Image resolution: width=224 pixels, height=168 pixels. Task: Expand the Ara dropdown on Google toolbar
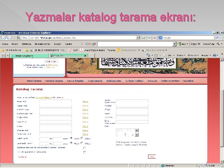pyautogui.click(x=187, y=44)
